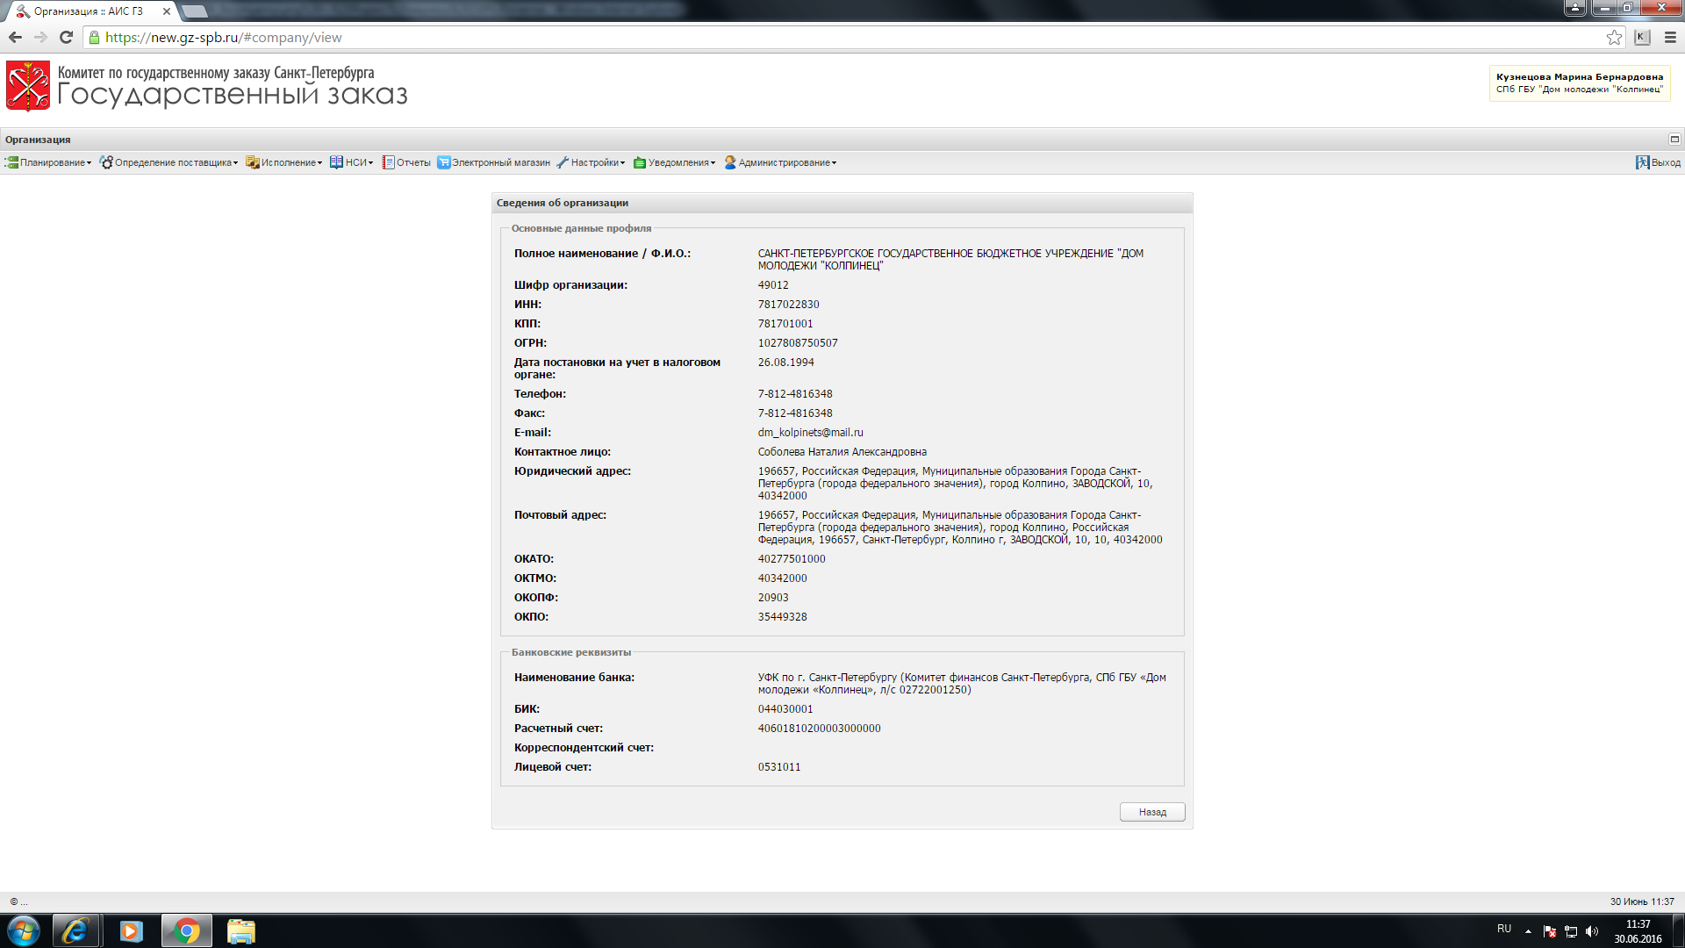Open Отчеты reports icon
Image resolution: width=1685 pixels, height=948 pixels.
click(388, 162)
